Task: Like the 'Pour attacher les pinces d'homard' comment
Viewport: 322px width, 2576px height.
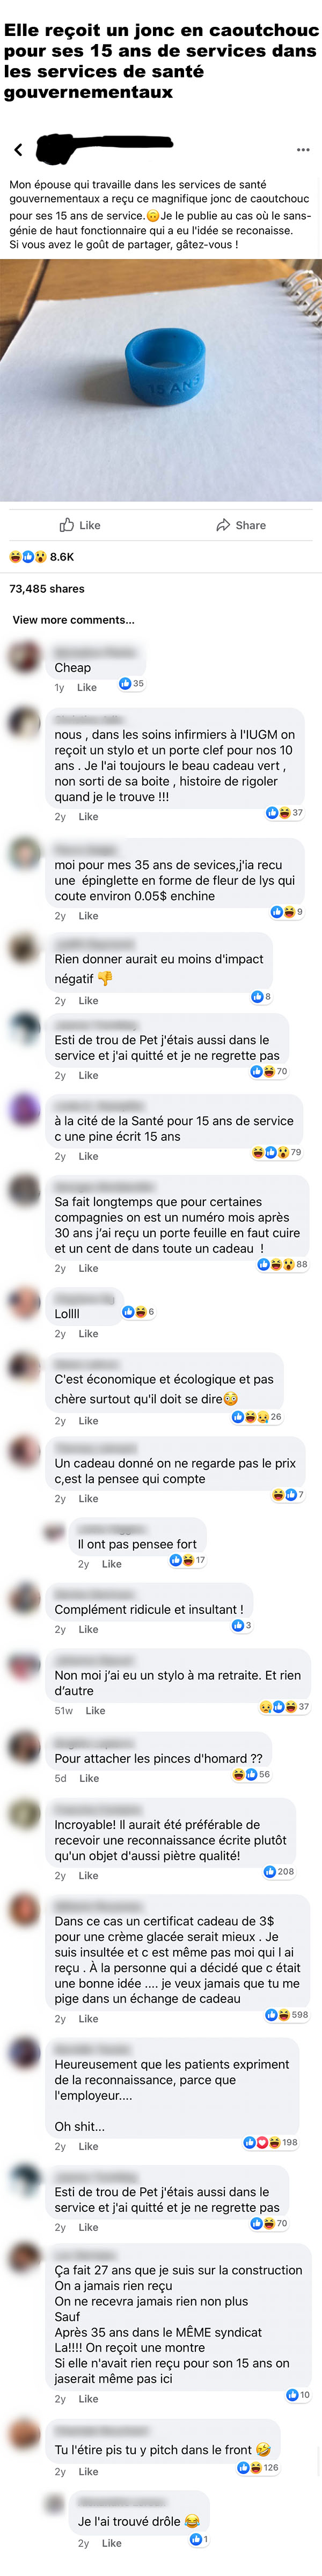Action: [89, 1779]
